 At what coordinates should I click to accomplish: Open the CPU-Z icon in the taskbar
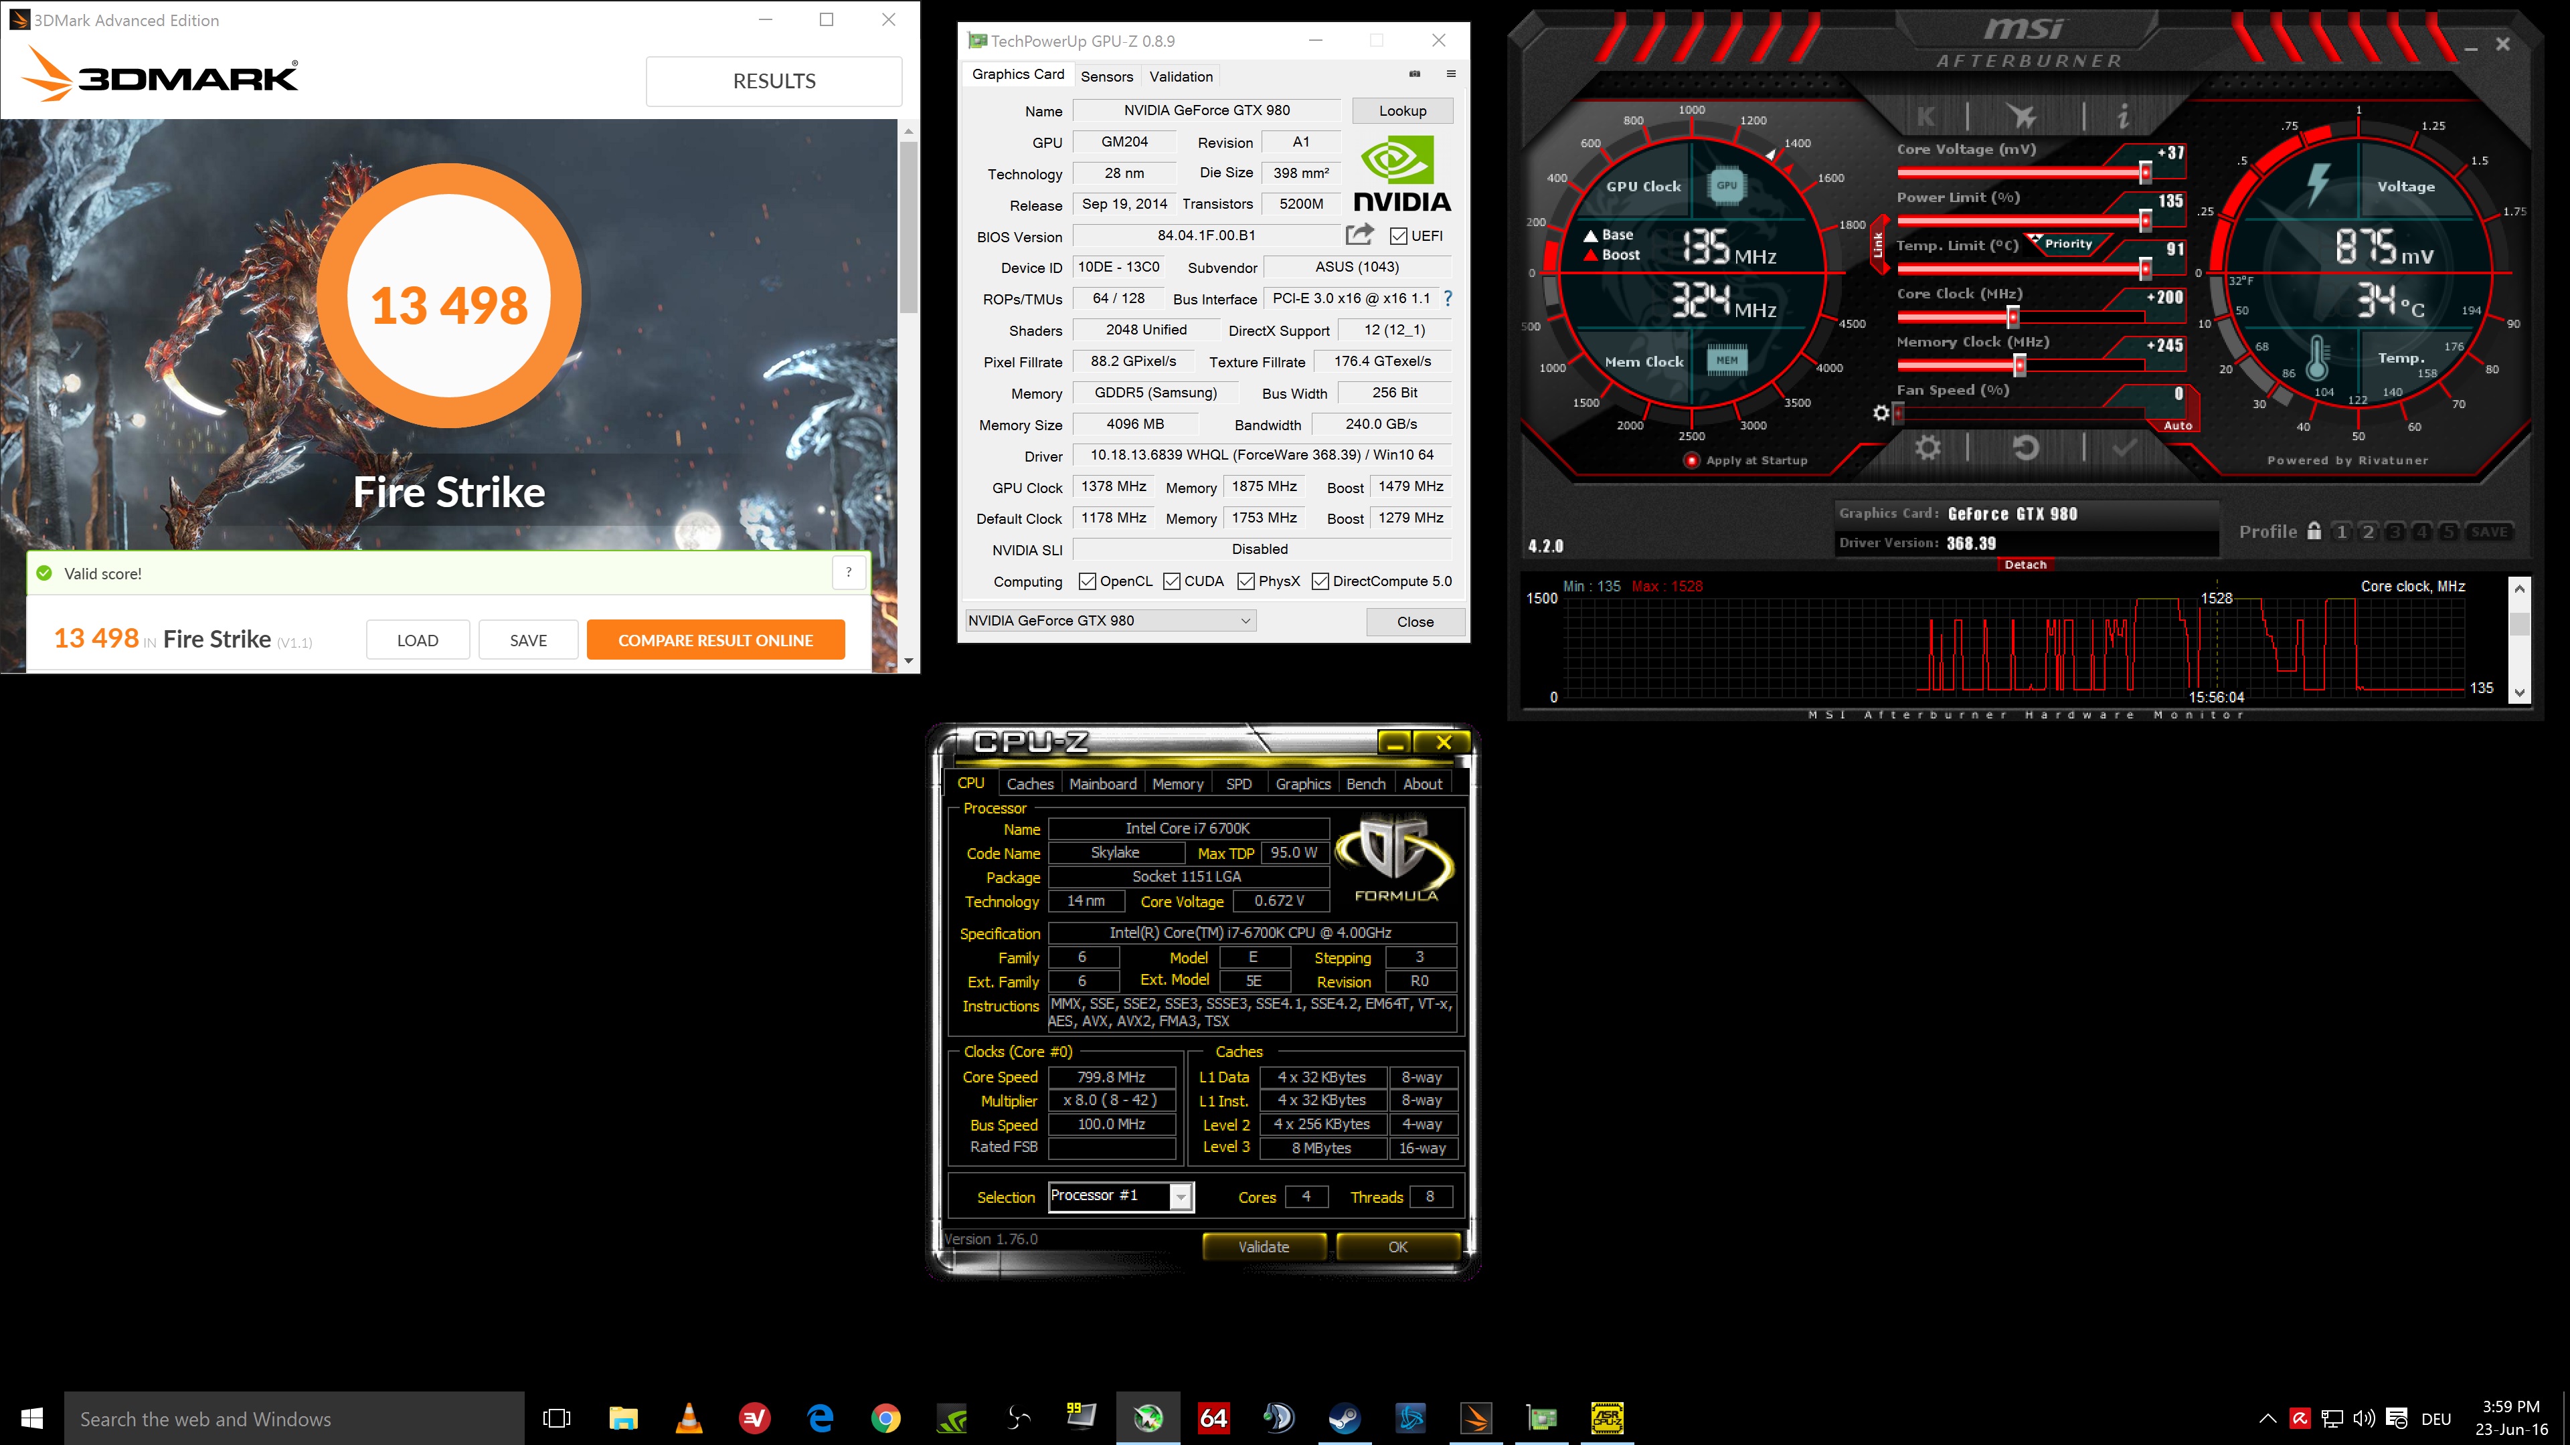1606,1418
